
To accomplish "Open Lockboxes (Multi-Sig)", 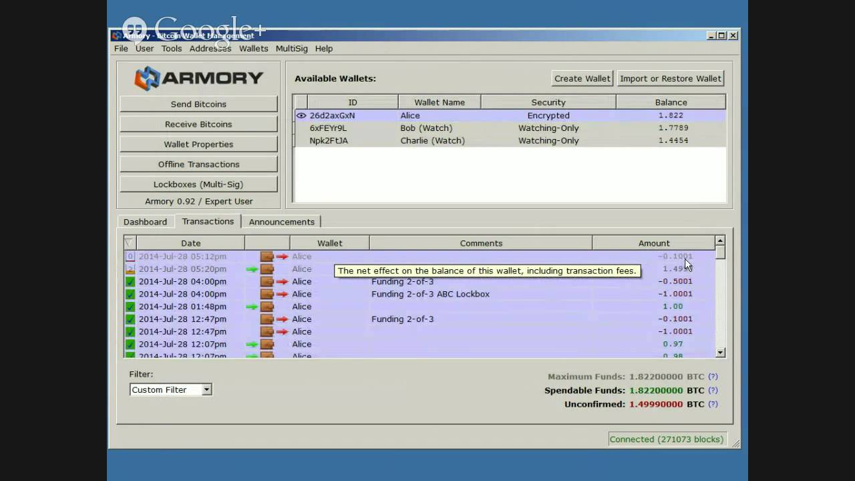I will [198, 184].
